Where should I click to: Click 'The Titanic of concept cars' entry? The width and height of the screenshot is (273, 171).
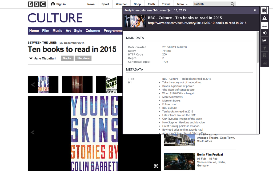[178, 90]
